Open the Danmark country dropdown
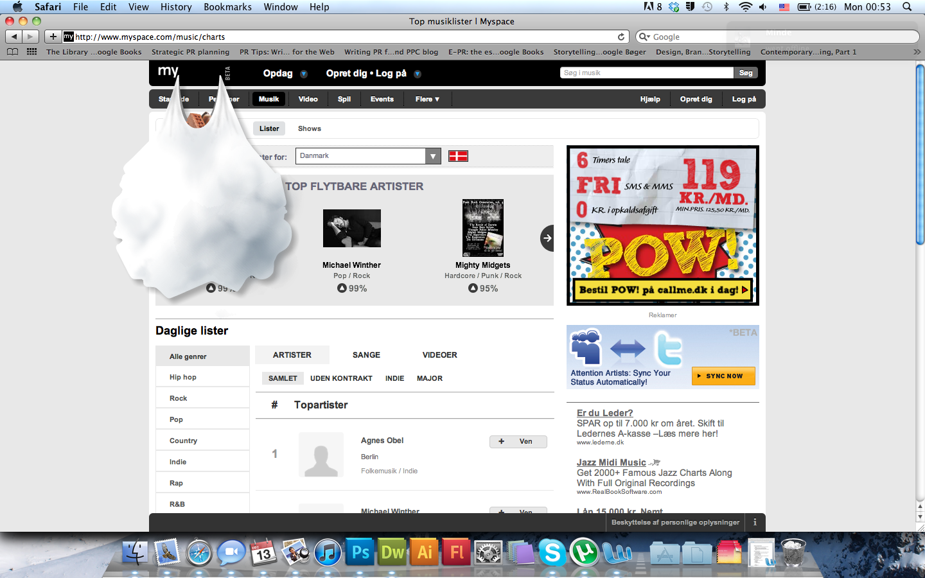Viewport: 925px width, 578px height. click(x=368, y=156)
